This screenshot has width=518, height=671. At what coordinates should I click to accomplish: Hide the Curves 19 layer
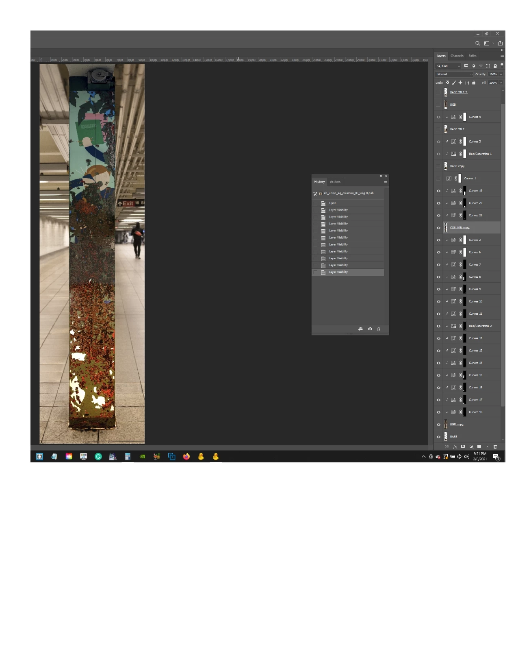(x=438, y=191)
